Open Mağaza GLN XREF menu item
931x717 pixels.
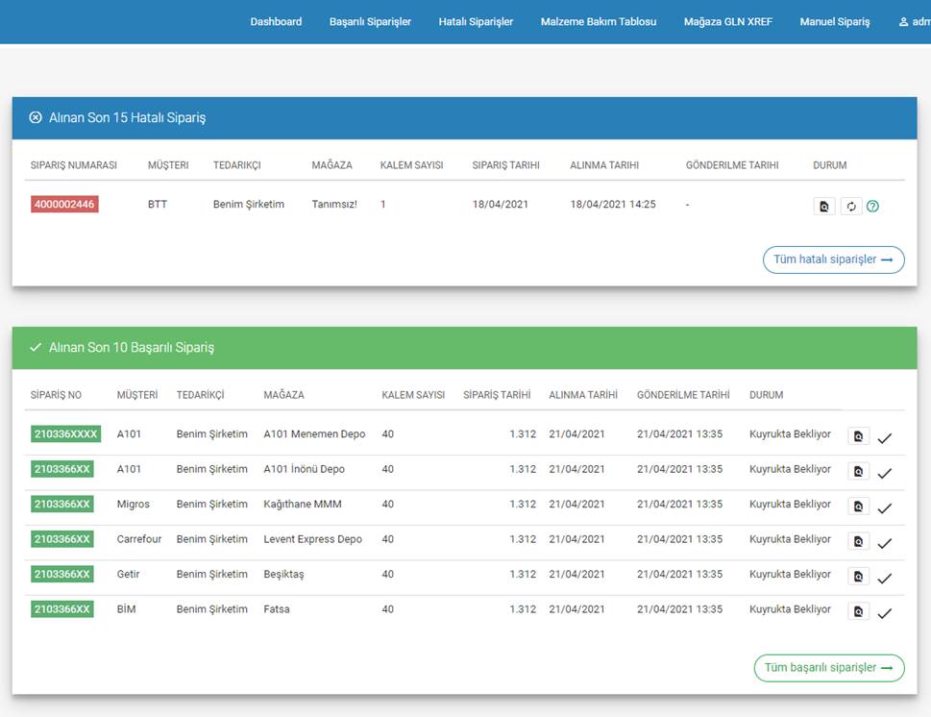tap(728, 22)
